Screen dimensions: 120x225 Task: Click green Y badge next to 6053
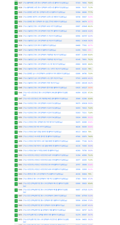click(x=16, y=127)
